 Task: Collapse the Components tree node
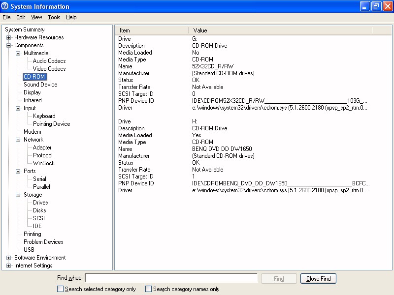coord(8,45)
